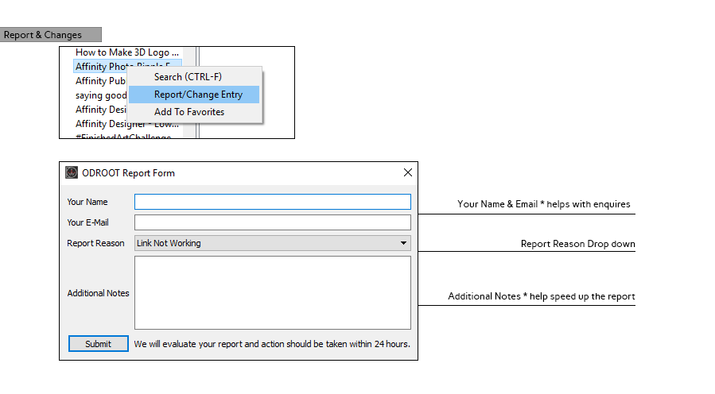Click the 'Additional Notes' field label
Image resolution: width=715 pixels, height=394 pixels.
(x=98, y=293)
